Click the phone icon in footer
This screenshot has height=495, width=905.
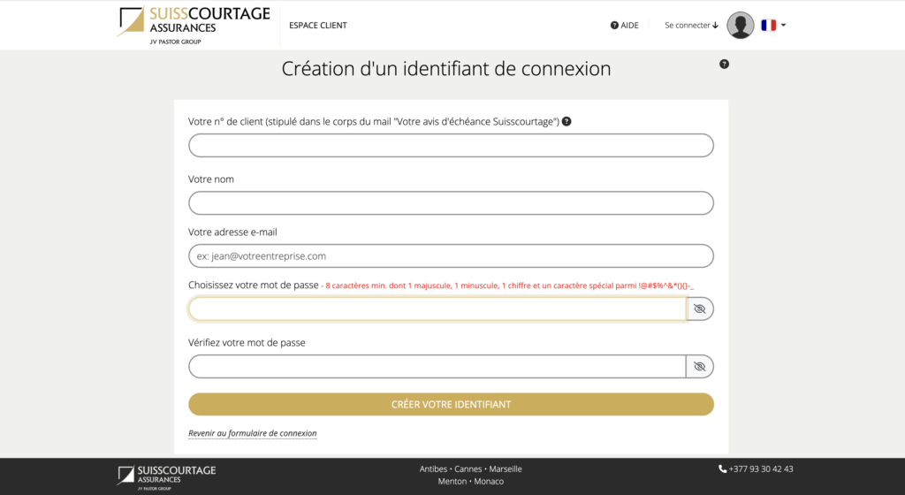pyautogui.click(x=723, y=468)
